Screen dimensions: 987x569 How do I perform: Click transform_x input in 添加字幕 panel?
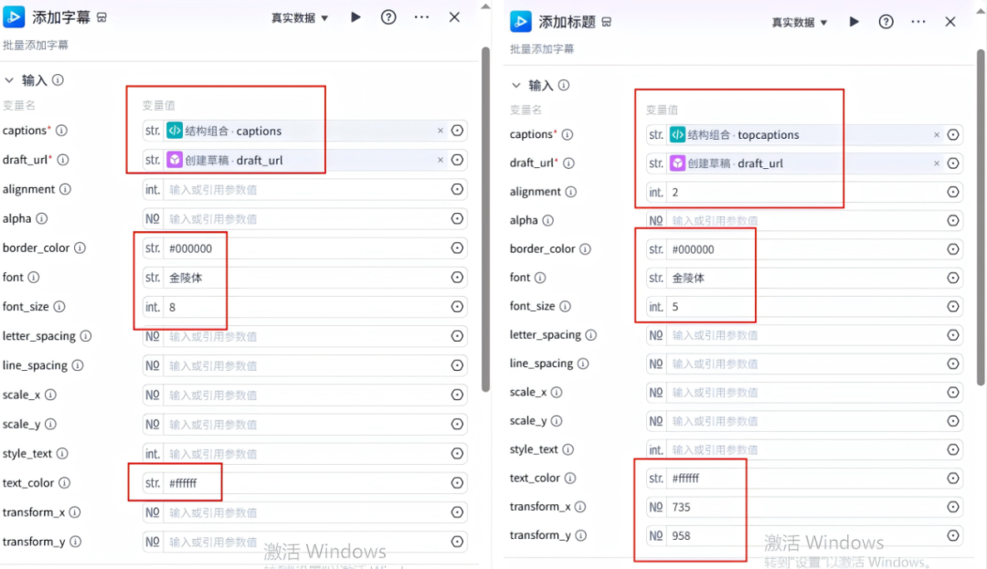(305, 512)
